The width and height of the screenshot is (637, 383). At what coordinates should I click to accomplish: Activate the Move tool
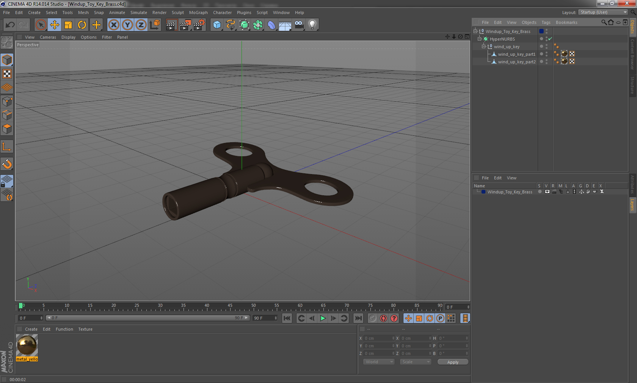(55, 25)
